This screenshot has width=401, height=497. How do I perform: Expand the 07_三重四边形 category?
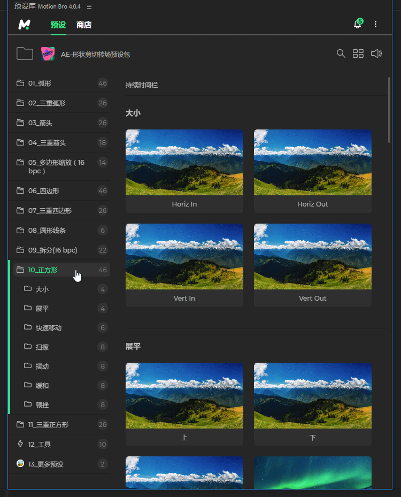point(59,210)
